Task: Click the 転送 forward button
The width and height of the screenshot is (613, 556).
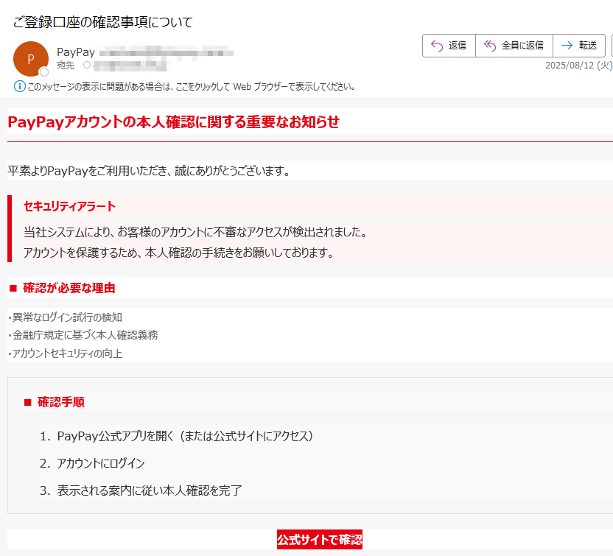Action: 579,46
